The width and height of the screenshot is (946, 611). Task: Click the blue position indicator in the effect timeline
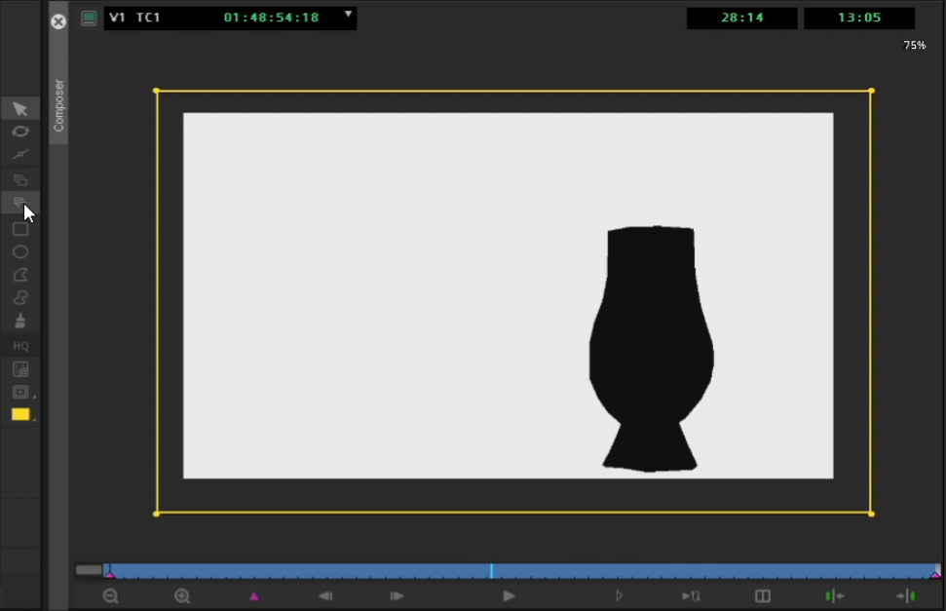pos(491,570)
